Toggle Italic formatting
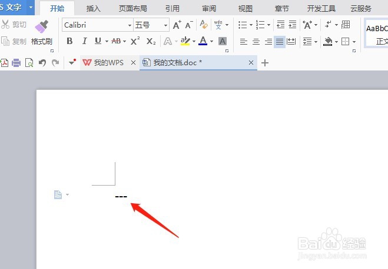The width and height of the screenshot is (388, 269). [84, 41]
